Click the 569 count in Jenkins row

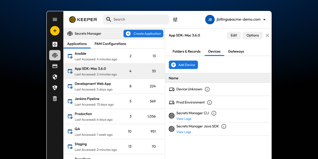153,101
